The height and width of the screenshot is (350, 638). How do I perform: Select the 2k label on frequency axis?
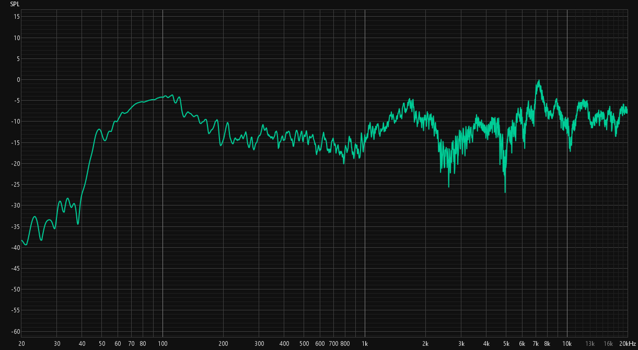(425, 344)
